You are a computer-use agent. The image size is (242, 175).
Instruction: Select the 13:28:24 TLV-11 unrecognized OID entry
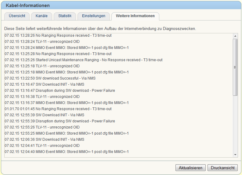(42, 42)
